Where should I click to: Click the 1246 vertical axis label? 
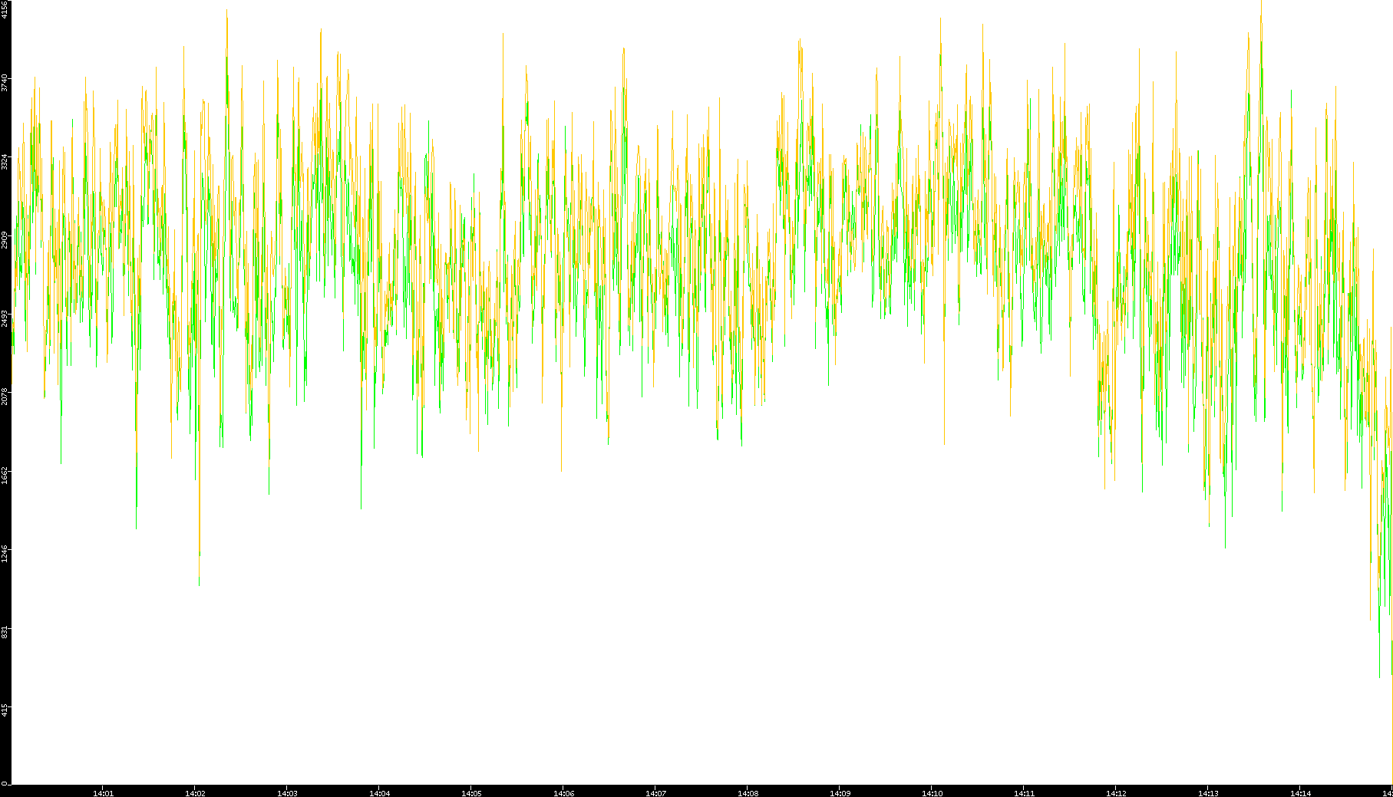5,552
